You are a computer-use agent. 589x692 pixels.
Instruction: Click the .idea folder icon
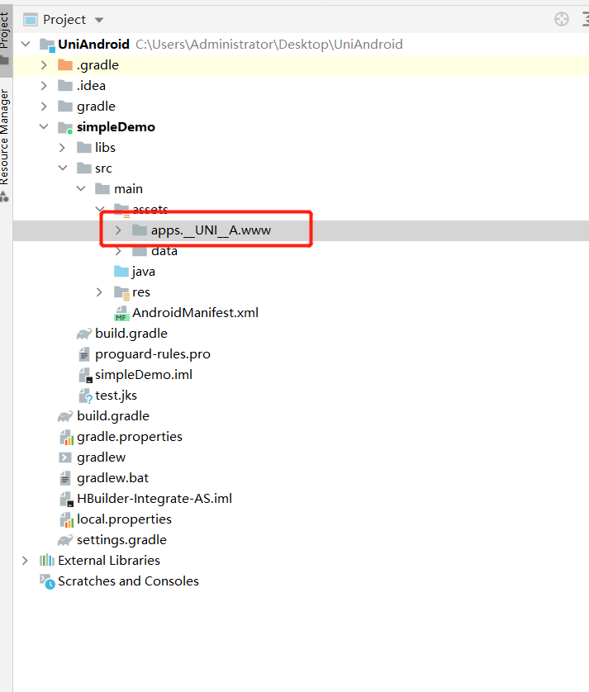click(65, 86)
